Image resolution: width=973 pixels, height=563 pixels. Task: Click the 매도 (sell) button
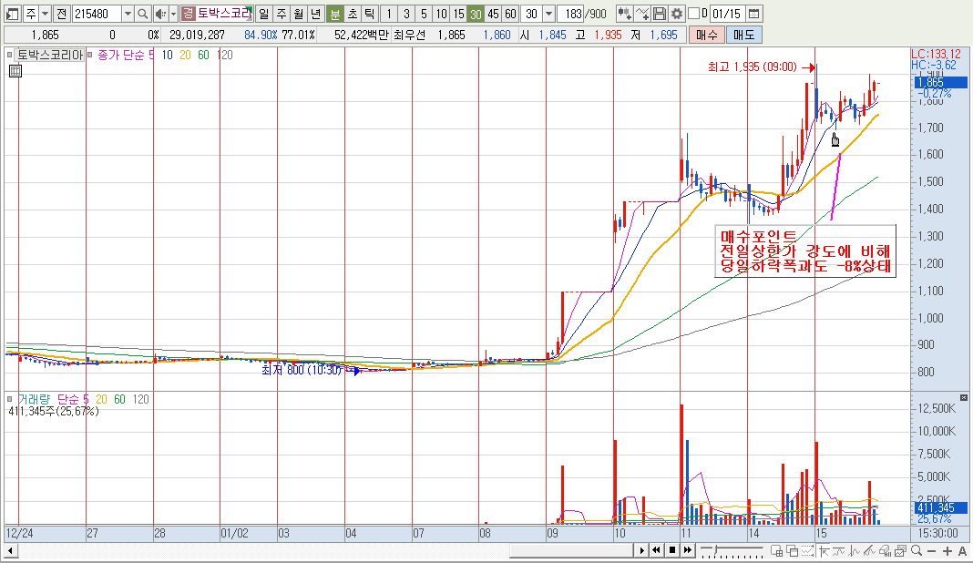(x=743, y=35)
